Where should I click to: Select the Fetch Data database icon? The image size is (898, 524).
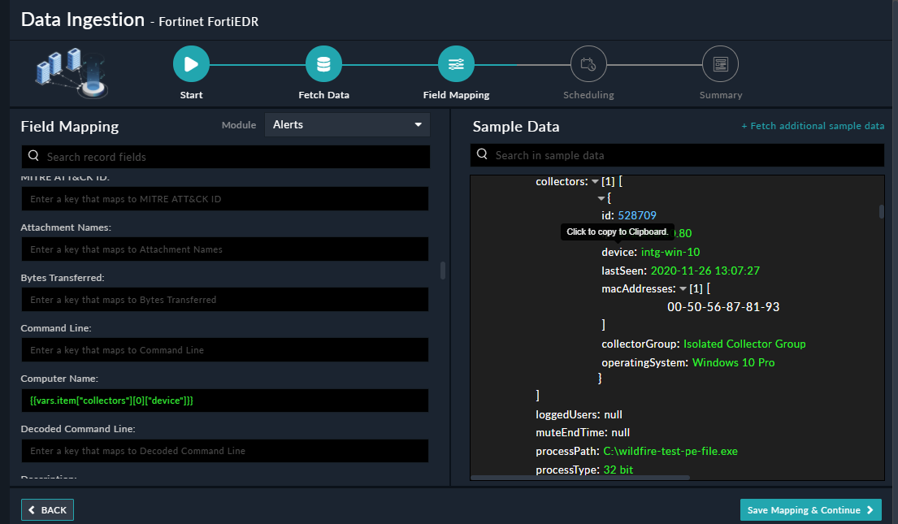[x=323, y=63]
